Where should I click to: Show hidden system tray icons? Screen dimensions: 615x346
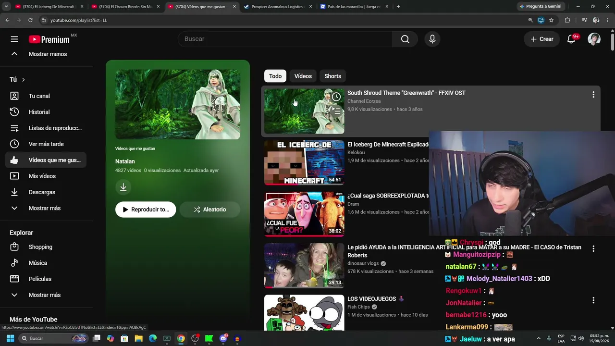pyautogui.click(x=539, y=338)
